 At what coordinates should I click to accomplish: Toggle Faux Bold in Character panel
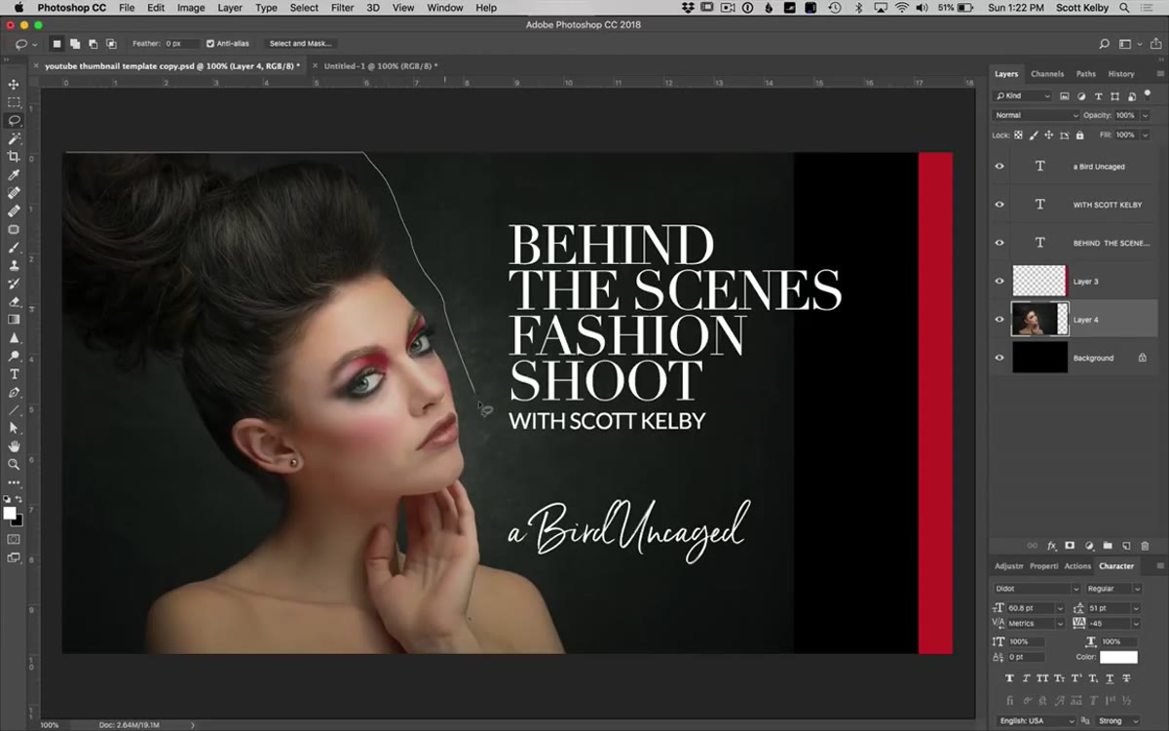[x=1009, y=678]
